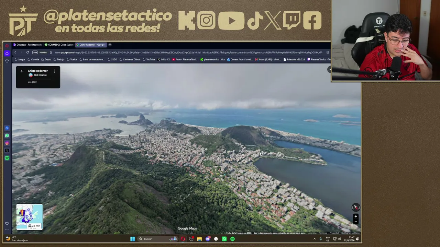
Task: Open File Explorer from the taskbar
Action: [199, 239]
